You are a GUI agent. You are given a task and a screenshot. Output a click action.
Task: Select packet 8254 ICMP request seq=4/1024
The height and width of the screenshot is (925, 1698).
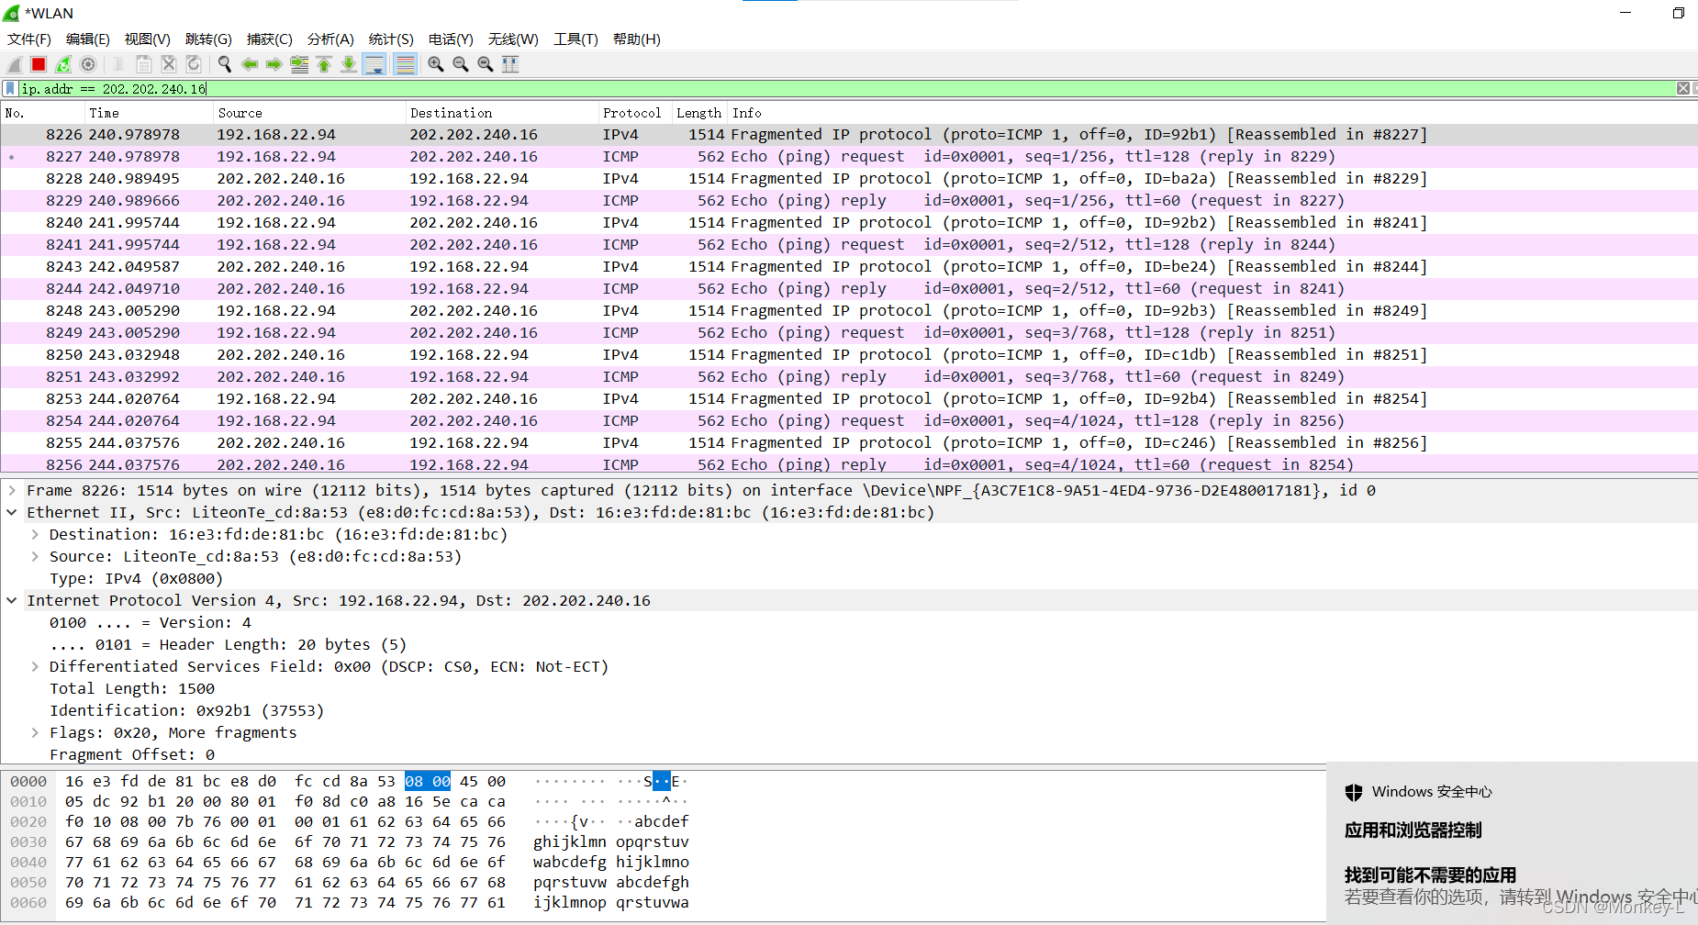click(849, 421)
